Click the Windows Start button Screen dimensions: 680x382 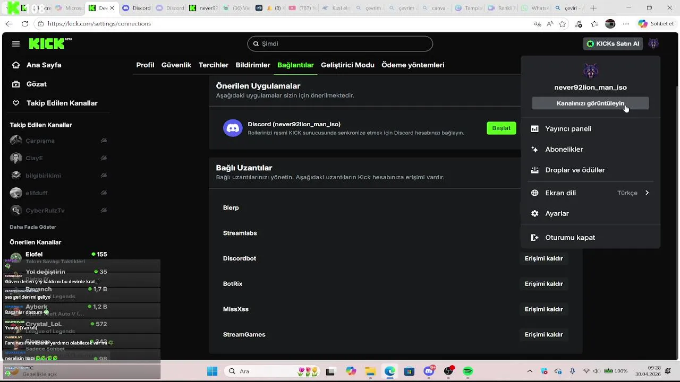[x=212, y=371]
